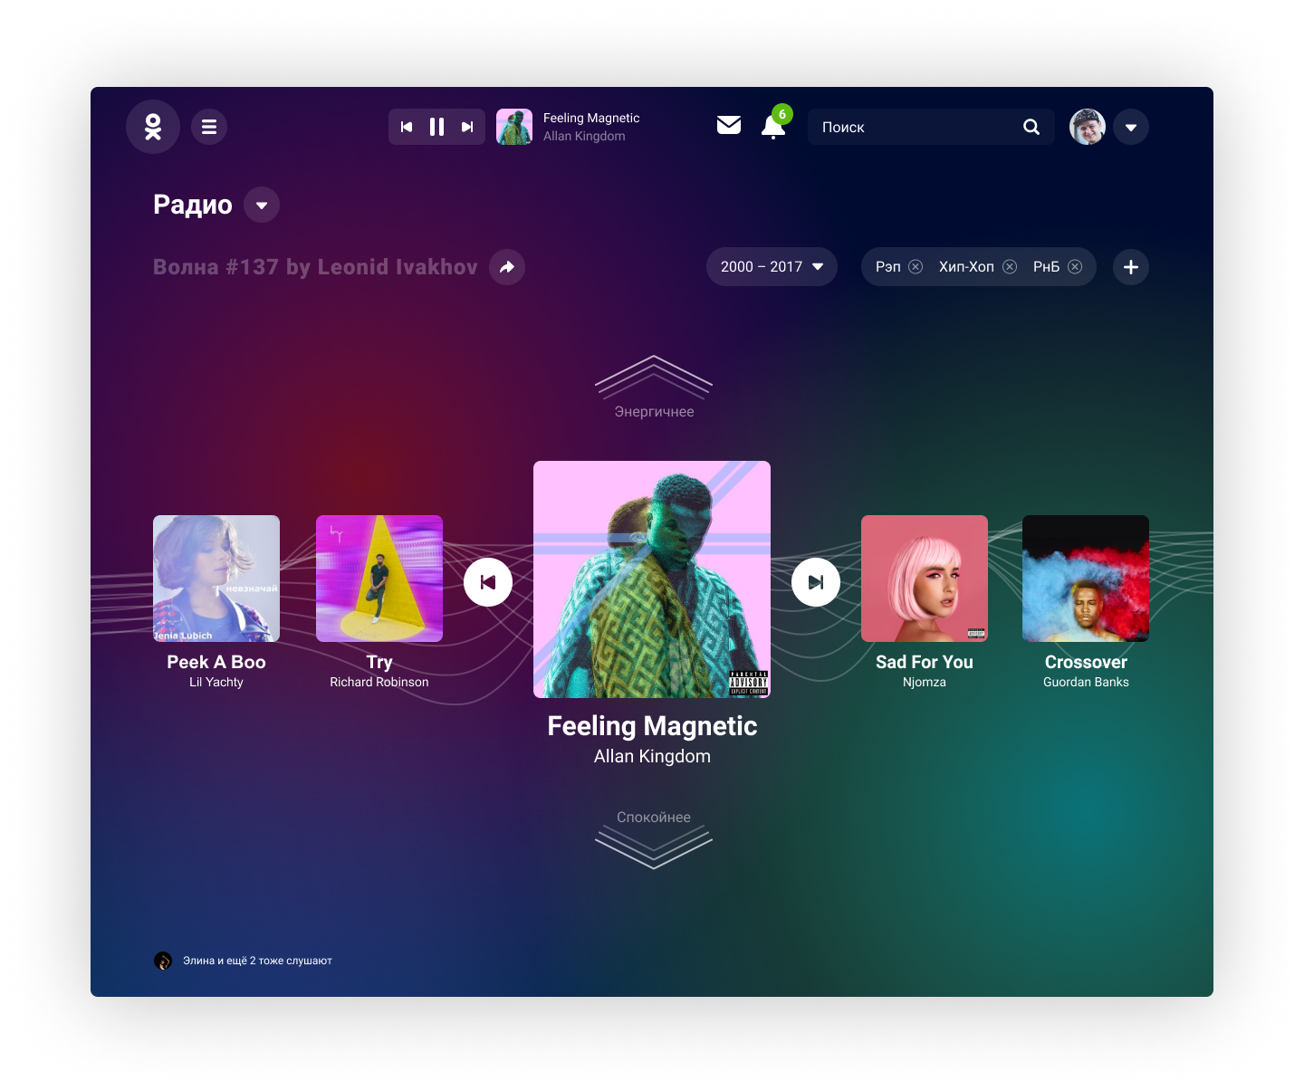Open the user profile avatar
Image resolution: width=1304 pixels, height=1091 pixels.
(1088, 127)
